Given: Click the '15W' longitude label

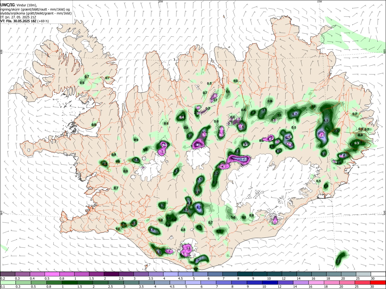Looking at the screenshot, I should [x=319, y=2].
